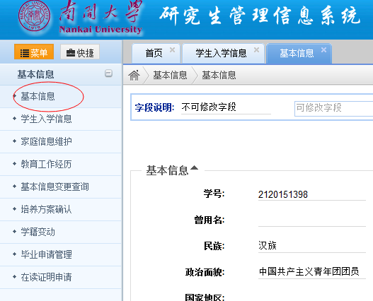
Task: Open 学生入学信息 in the sidebar
Action: [46, 119]
